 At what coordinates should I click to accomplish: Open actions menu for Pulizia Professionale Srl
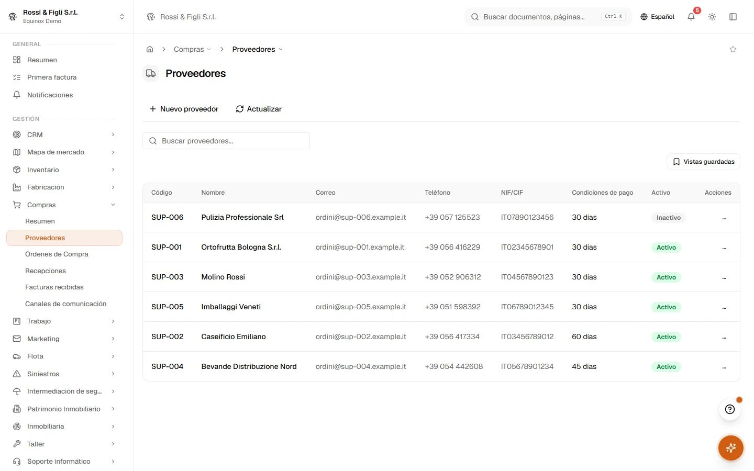(724, 218)
